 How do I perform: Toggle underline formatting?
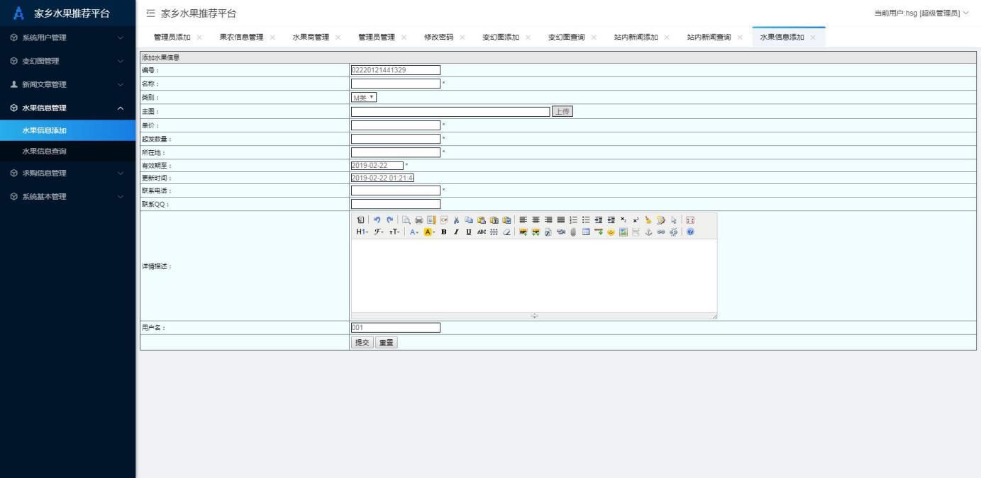click(468, 232)
